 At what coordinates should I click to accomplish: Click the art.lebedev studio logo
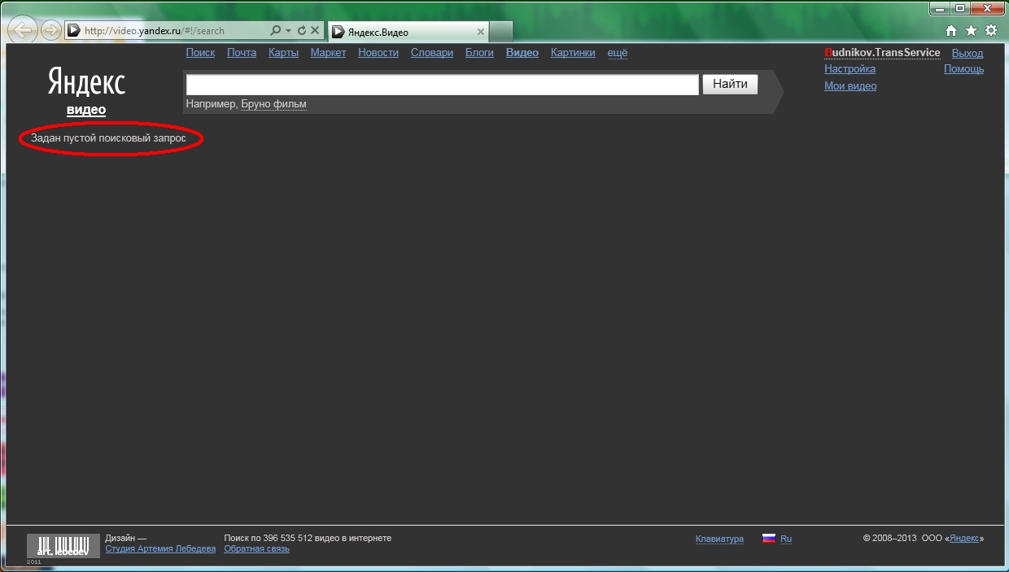(63, 546)
